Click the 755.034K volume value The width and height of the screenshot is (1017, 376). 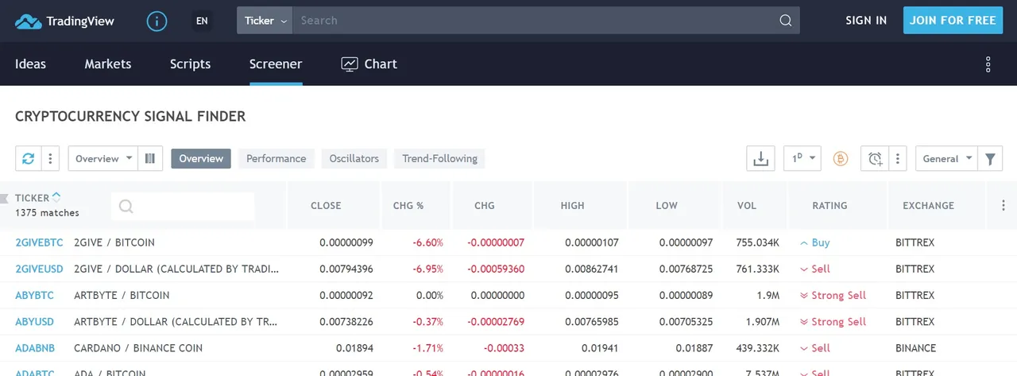pos(757,242)
